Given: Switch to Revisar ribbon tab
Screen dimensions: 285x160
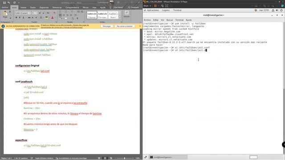Looking at the screenshot, I should [x=85, y=8].
